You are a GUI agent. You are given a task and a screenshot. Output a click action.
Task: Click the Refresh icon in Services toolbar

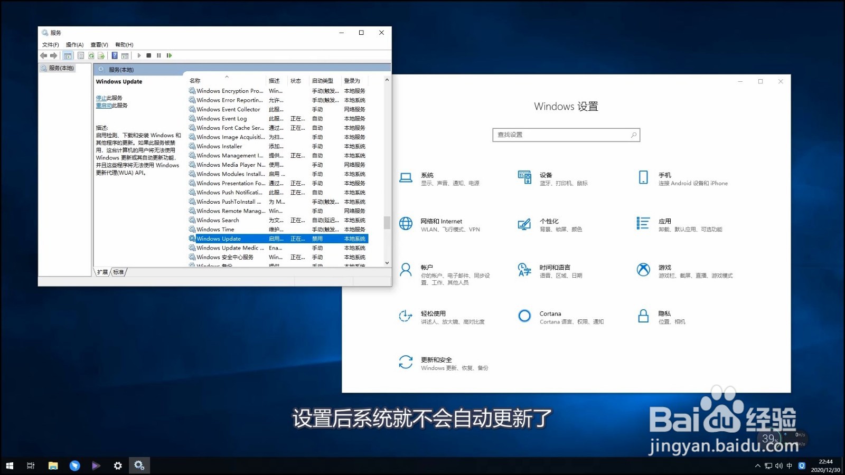click(91, 55)
